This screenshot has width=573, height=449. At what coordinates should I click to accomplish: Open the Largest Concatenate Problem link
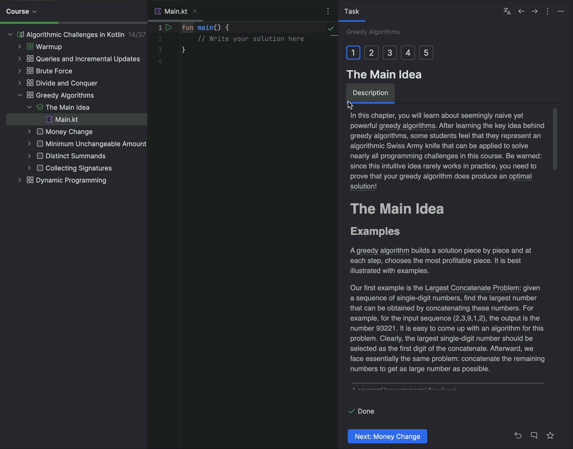pos(472,288)
